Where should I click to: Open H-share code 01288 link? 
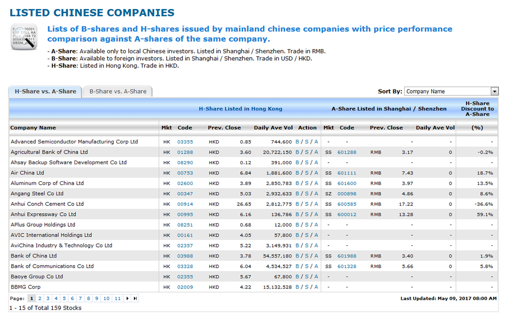click(185, 152)
